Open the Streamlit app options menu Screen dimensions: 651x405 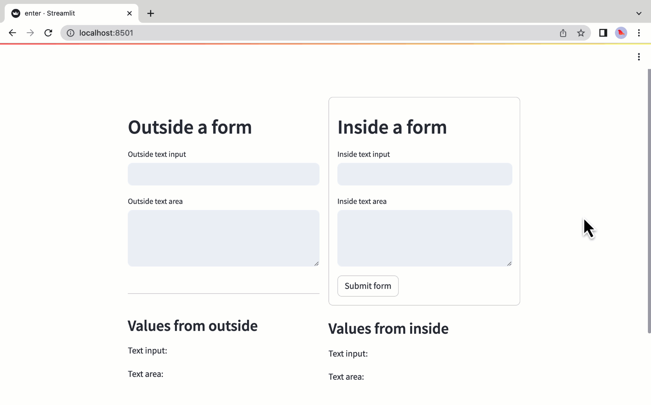tap(639, 57)
